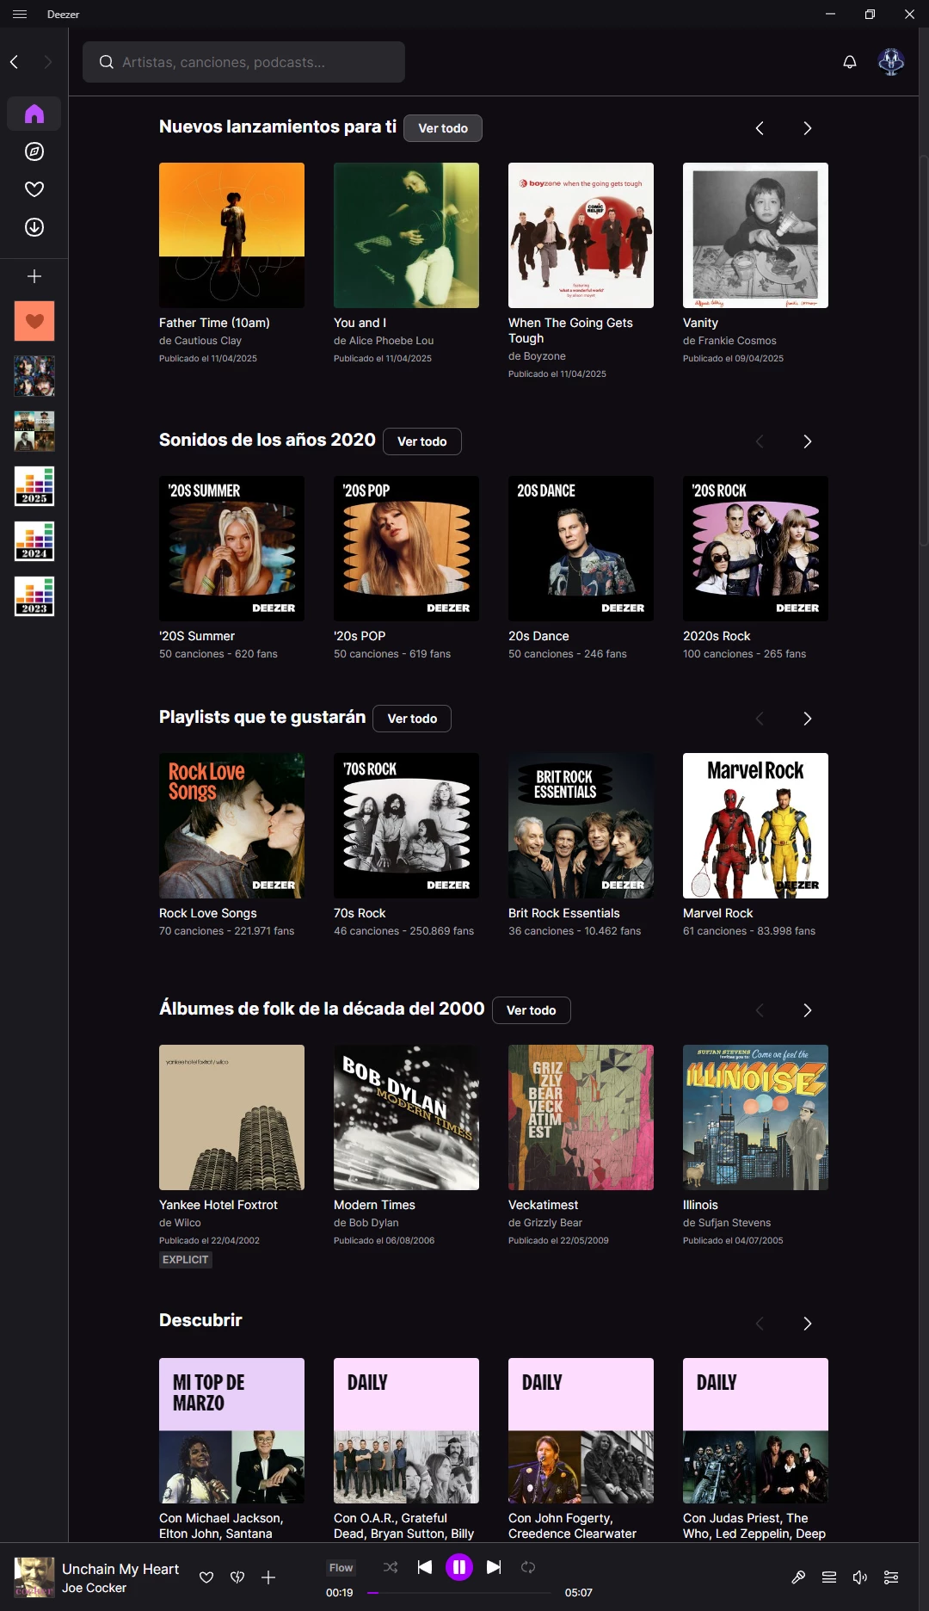Show next Álbumes de folk items
The width and height of the screenshot is (929, 1611).
(807, 1010)
